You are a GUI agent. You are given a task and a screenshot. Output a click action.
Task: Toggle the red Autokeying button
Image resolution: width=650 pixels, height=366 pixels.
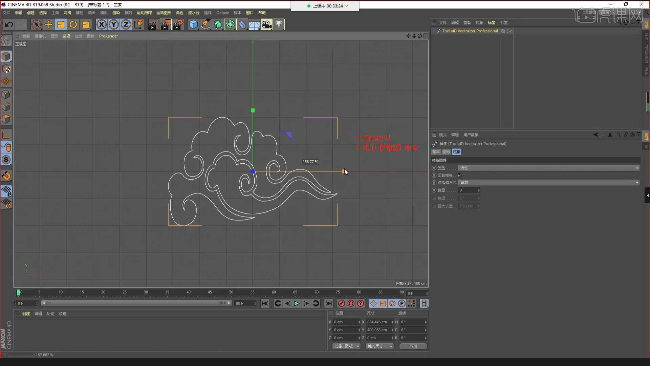pos(351,303)
